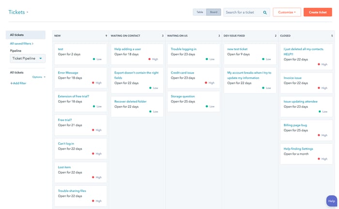Open 'Extension of free trial?' ticket

73,96
